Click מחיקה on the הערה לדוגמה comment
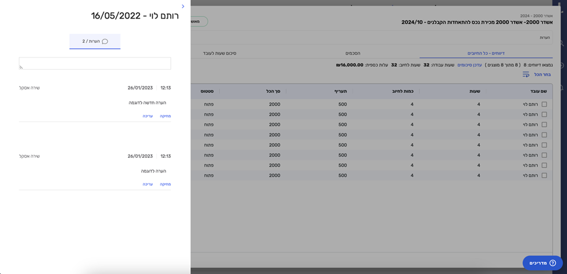This screenshot has width=567, height=274. click(x=165, y=184)
